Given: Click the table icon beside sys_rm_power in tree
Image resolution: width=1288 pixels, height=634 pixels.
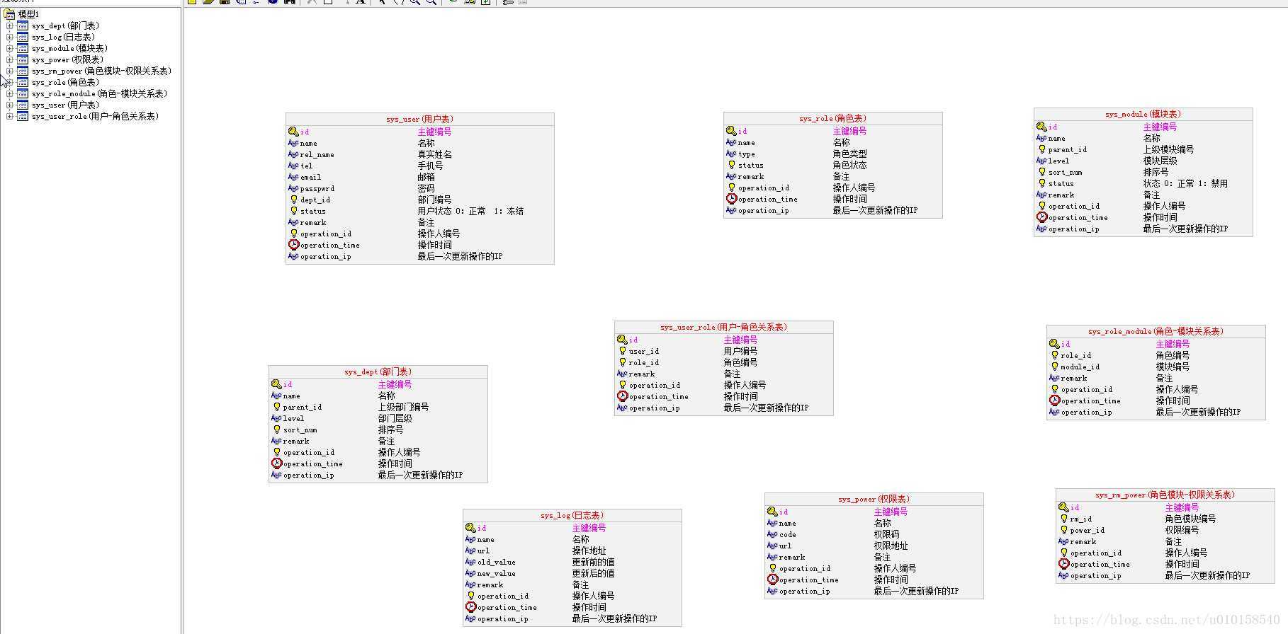Looking at the screenshot, I should tap(23, 71).
